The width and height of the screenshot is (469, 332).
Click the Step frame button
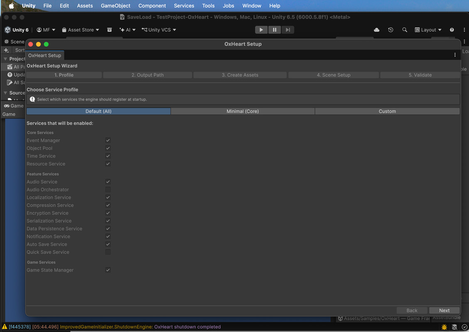[x=287, y=30]
